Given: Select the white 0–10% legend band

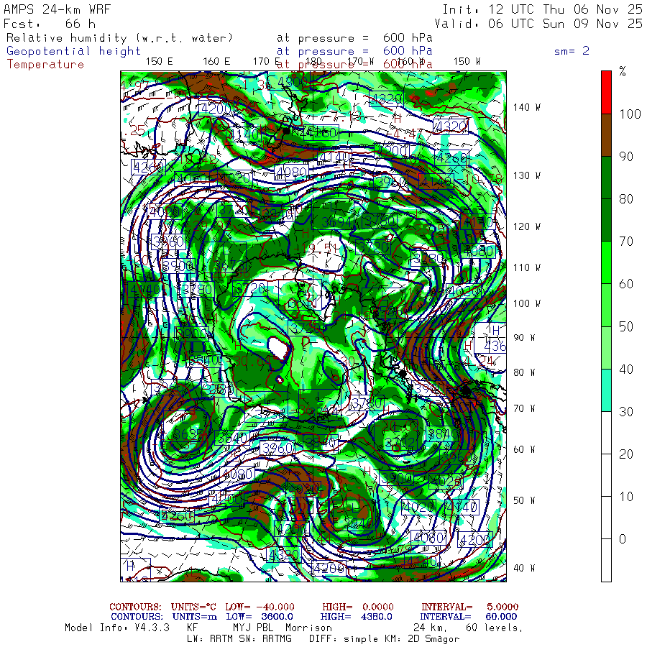Looking at the screenshot, I should coord(606,560).
